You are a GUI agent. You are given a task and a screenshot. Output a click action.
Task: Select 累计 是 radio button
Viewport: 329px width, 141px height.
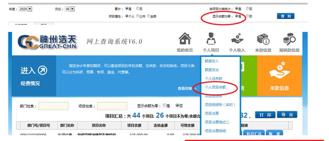click(x=126, y=9)
